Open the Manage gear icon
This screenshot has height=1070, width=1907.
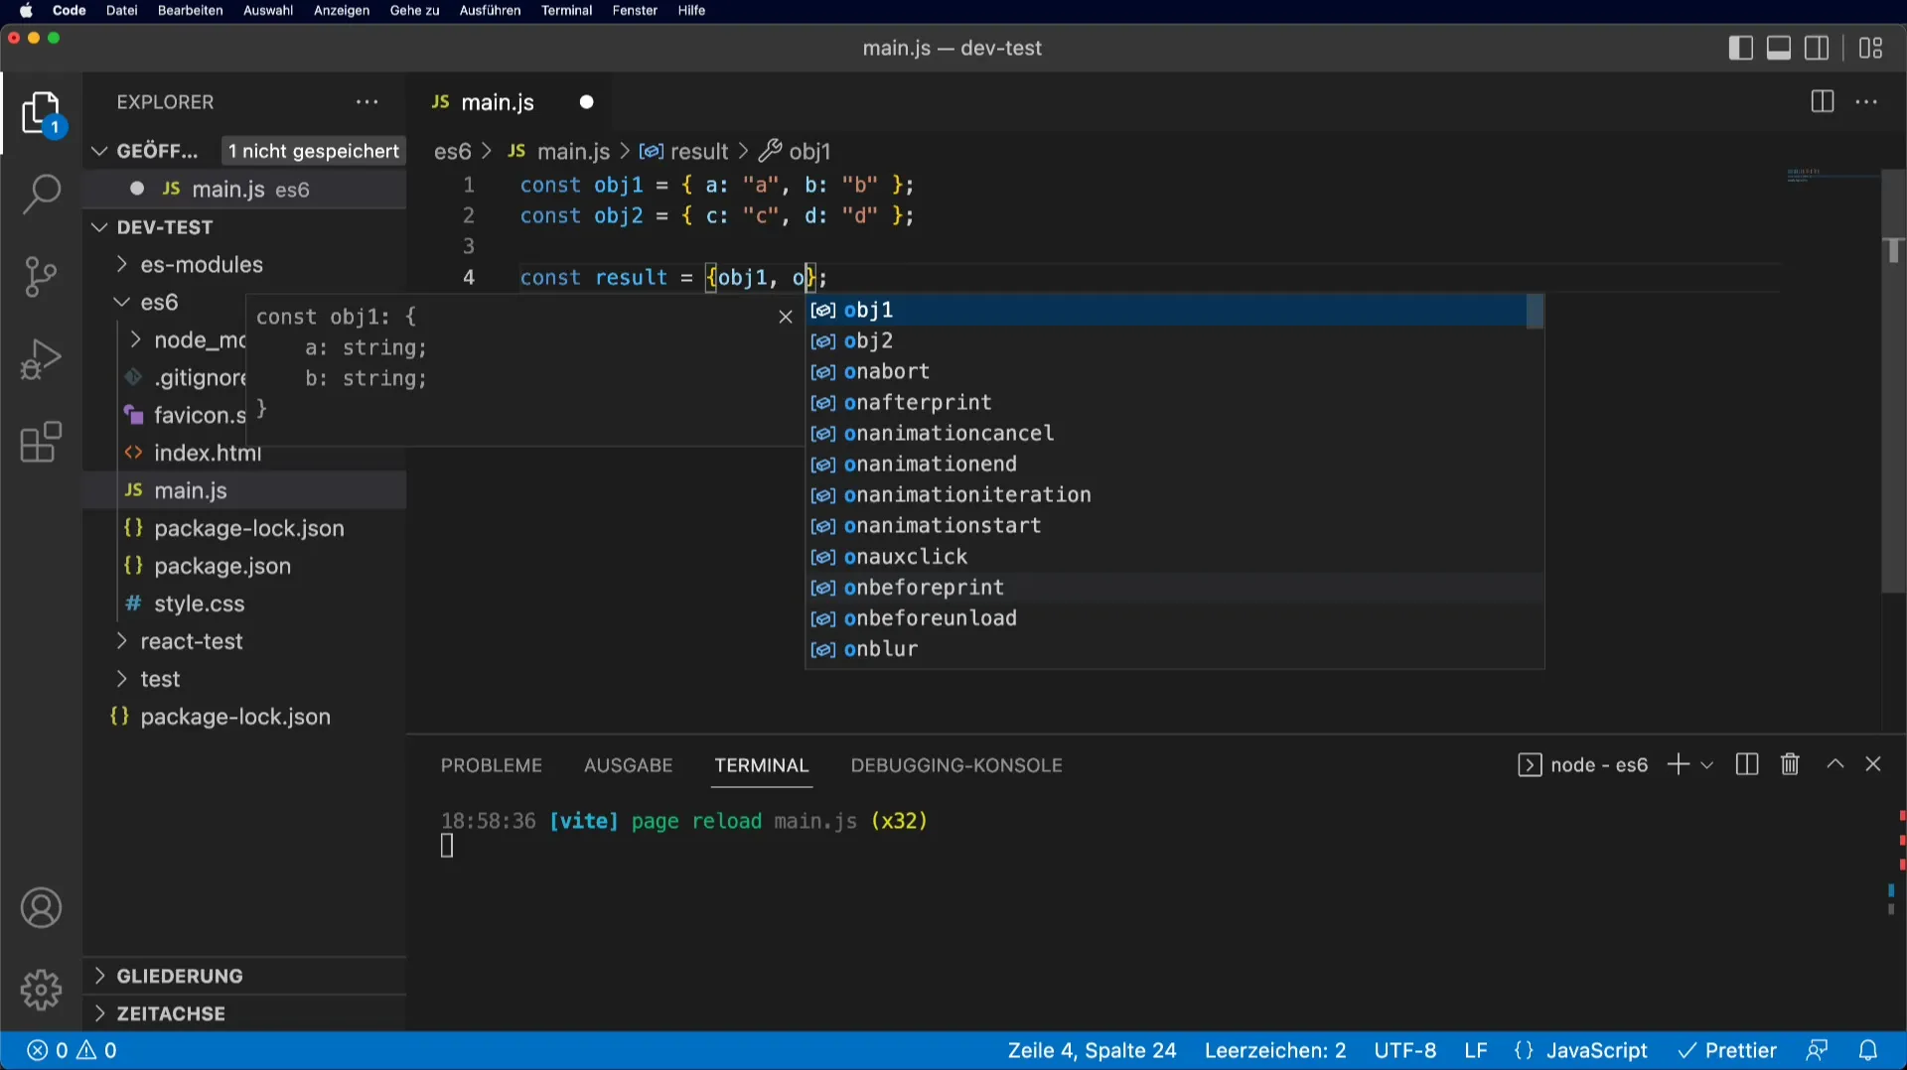[x=41, y=990]
